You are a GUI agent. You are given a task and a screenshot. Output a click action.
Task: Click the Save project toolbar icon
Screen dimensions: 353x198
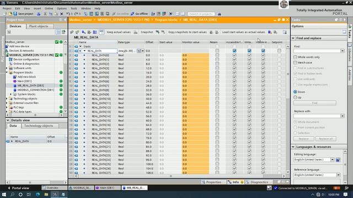pyautogui.click(x=15, y=14)
